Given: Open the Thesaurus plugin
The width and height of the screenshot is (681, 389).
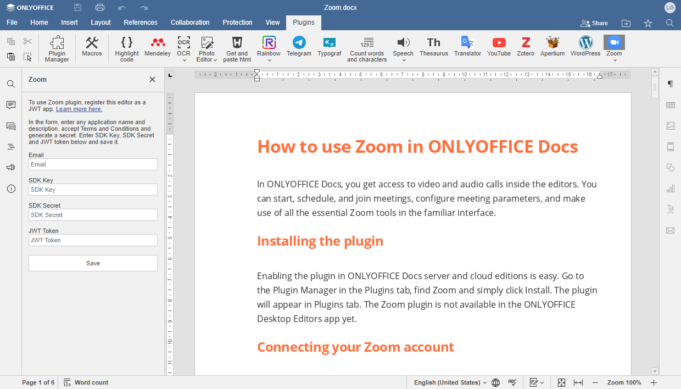Looking at the screenshot, I should 434,46.
